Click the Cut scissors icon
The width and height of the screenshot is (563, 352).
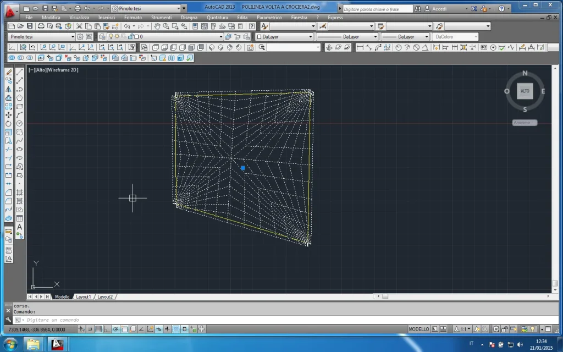pyautogui.click(x=80, y=26)
